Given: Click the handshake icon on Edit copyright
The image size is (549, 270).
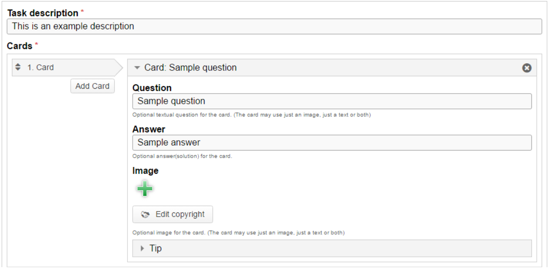Looking at the screenshot, I should click(145, 214).
